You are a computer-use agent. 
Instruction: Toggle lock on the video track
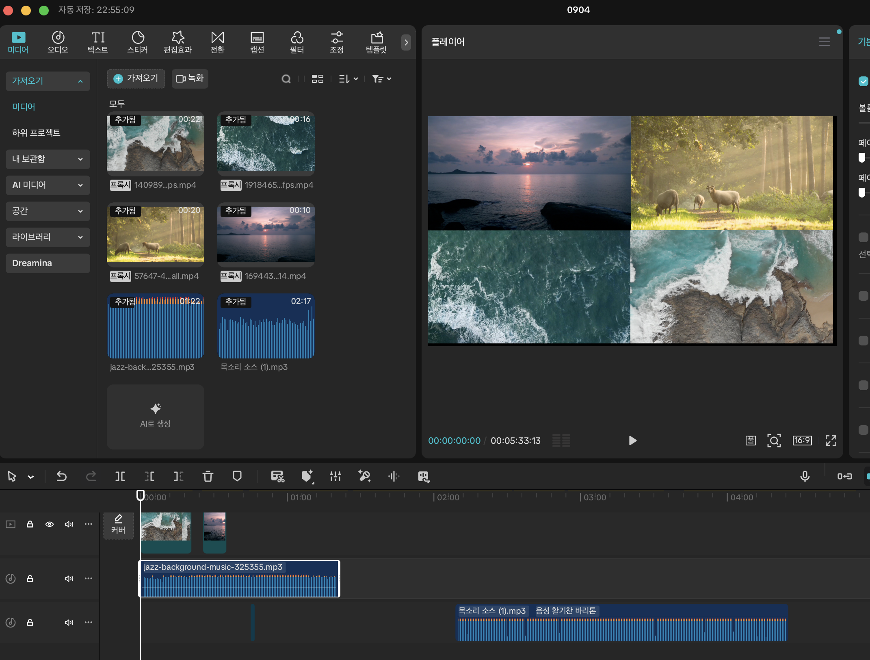tap(30, 524)
